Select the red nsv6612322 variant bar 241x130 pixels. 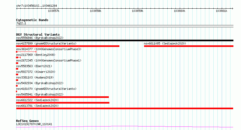pyautogui.click(x=63, y=103)
